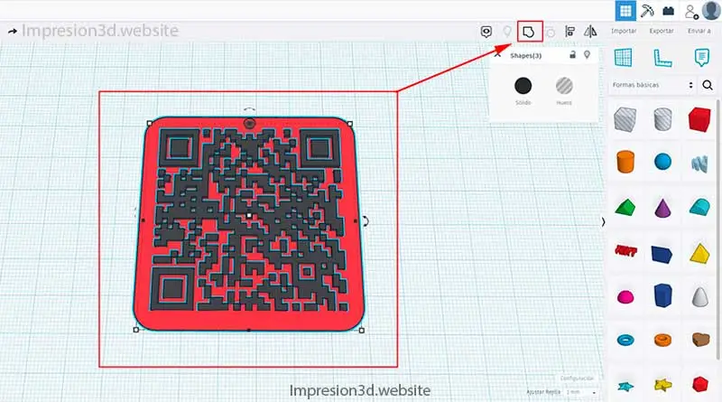Viewport: 722px width, 402px height.
Task: Collapse the Shapes(3) inspector panel
Action: 498,54
